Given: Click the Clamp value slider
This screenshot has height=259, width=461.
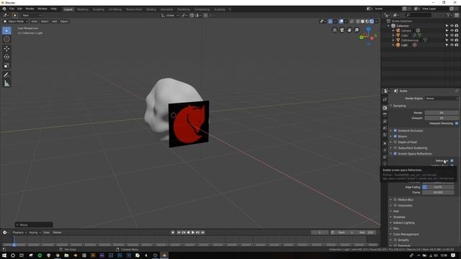Looking at the screenshot, I should 438,192.
